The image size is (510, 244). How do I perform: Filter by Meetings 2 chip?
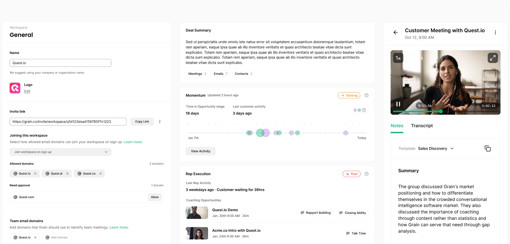point(197,74)
